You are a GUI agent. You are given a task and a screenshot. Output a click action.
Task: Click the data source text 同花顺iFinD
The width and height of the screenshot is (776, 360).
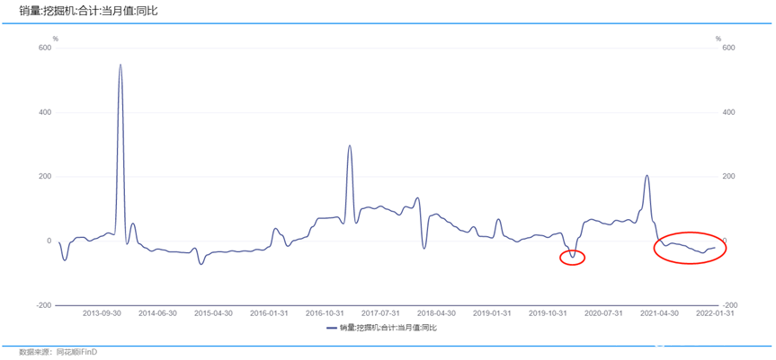pos(74,353)
